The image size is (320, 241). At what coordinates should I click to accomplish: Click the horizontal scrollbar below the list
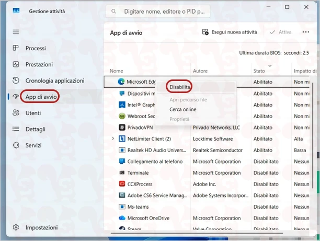coord(197,233)
